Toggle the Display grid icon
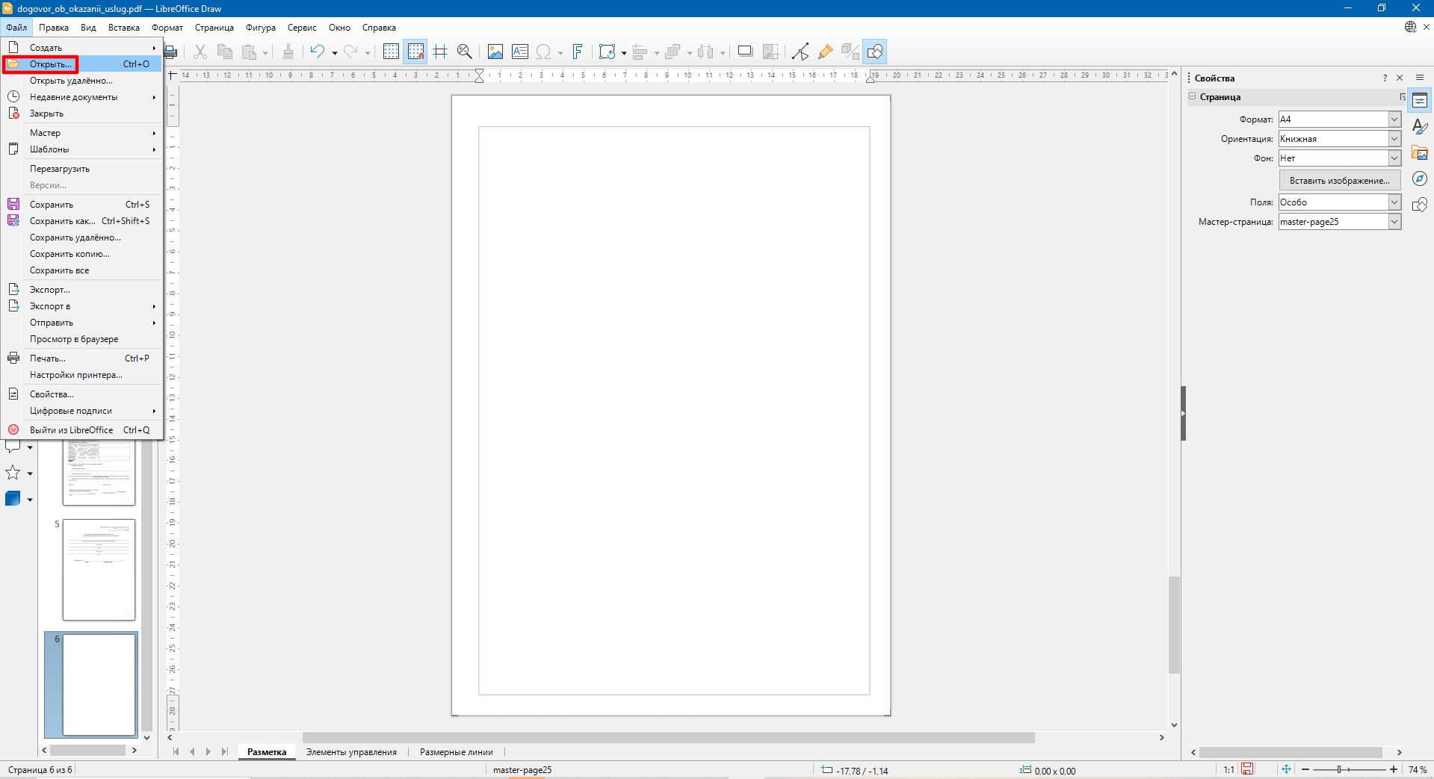The image size is (1434, 779). [x=391, y=52]
